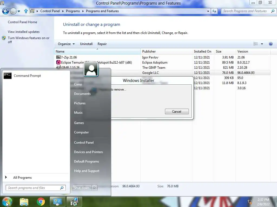This screenshot has height=207, width=277.
Task: Click the Shut down button
Action: pos(82,188)
